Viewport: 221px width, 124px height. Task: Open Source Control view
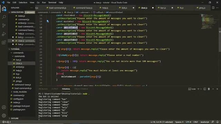[4, 25]
